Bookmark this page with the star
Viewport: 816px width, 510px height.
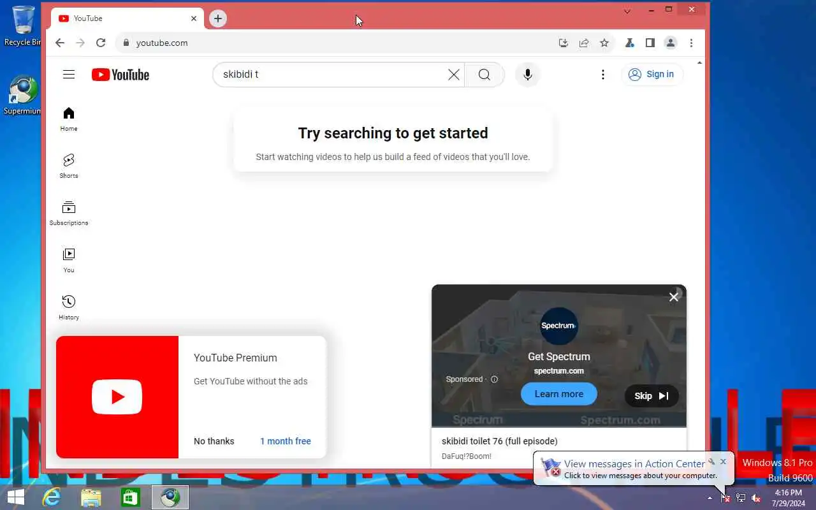click(604, 43)
